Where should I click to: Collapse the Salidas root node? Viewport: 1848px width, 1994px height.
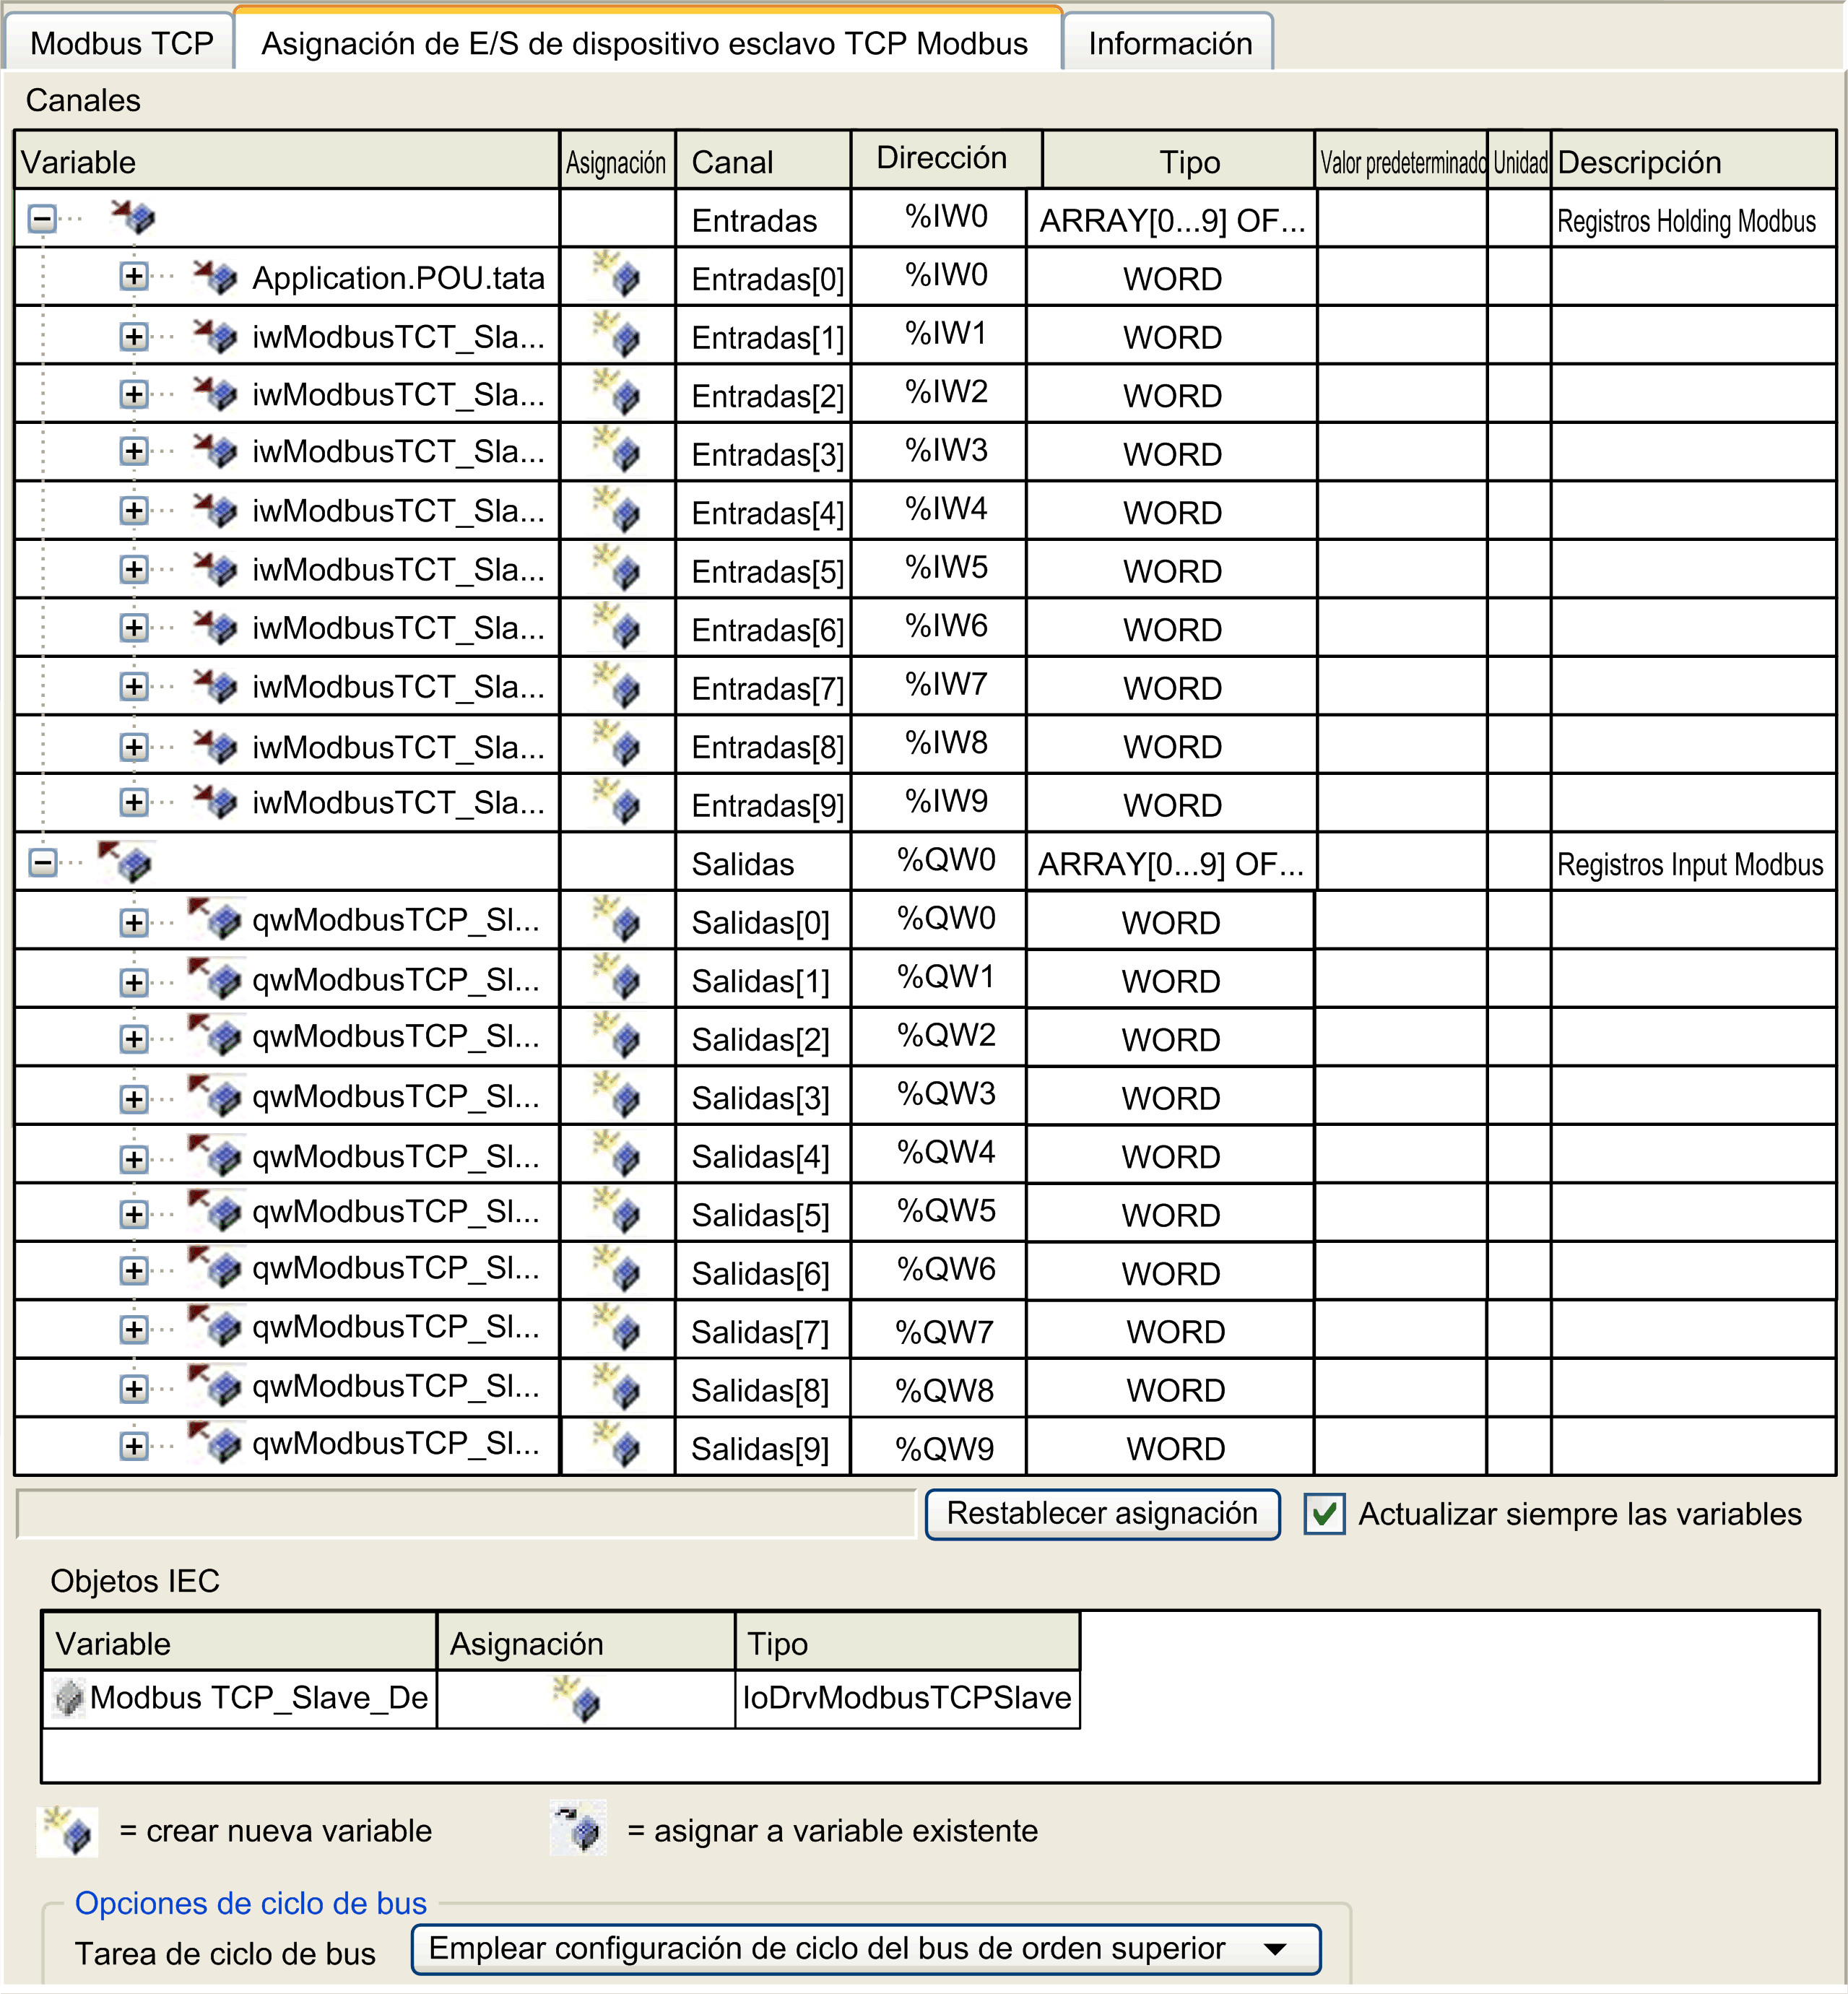[x=42, y=862]
